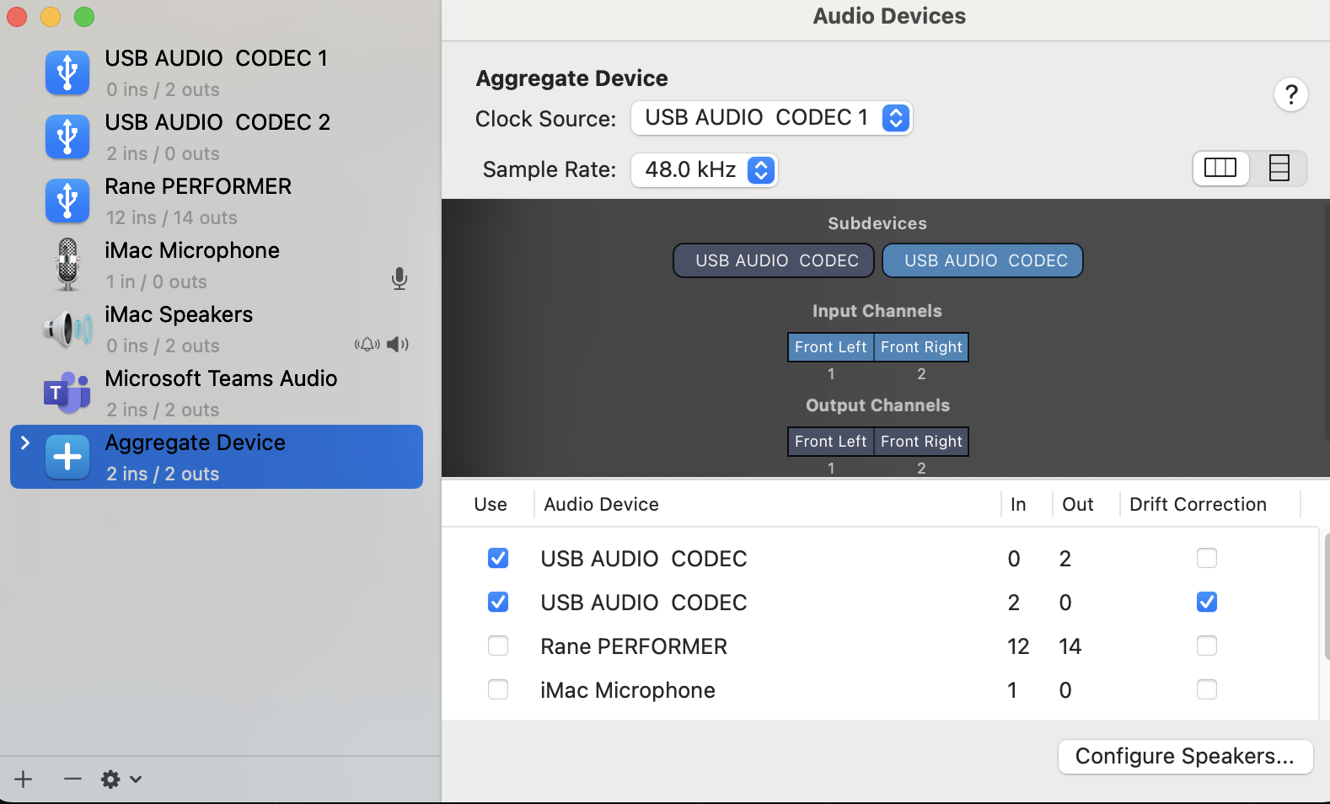Select Rane PERFORMER in device list
The image size is (1330, 804).
(217, 201)
